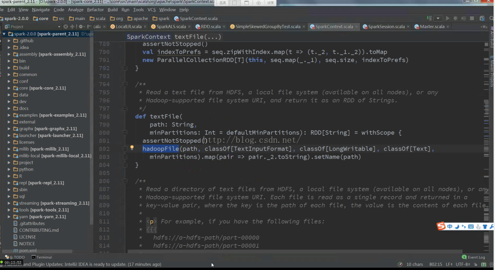This screenshot has width=495, height=270.
Task: Toggle fold marker at line 806 comment
Action: tap(125, 181)
